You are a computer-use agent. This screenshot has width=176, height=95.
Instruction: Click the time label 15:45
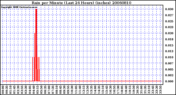click(x=106, y=90)
